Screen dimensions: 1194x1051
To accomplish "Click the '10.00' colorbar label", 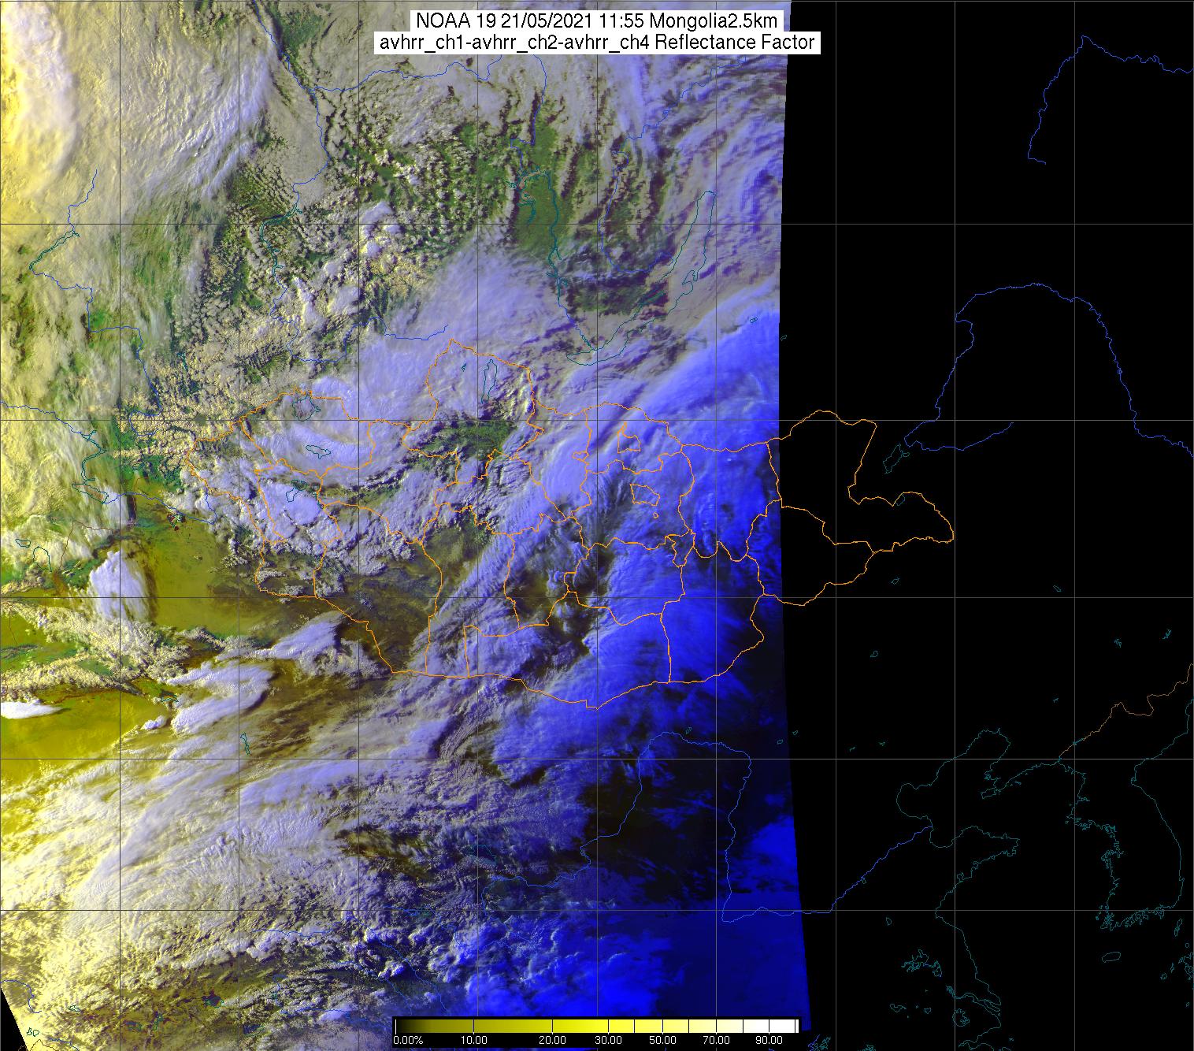I will 473,1040.
